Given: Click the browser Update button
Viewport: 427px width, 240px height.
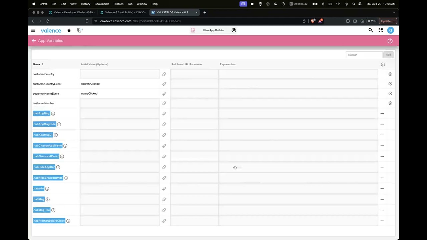Looking at the screenshot, I should (388, 21).
